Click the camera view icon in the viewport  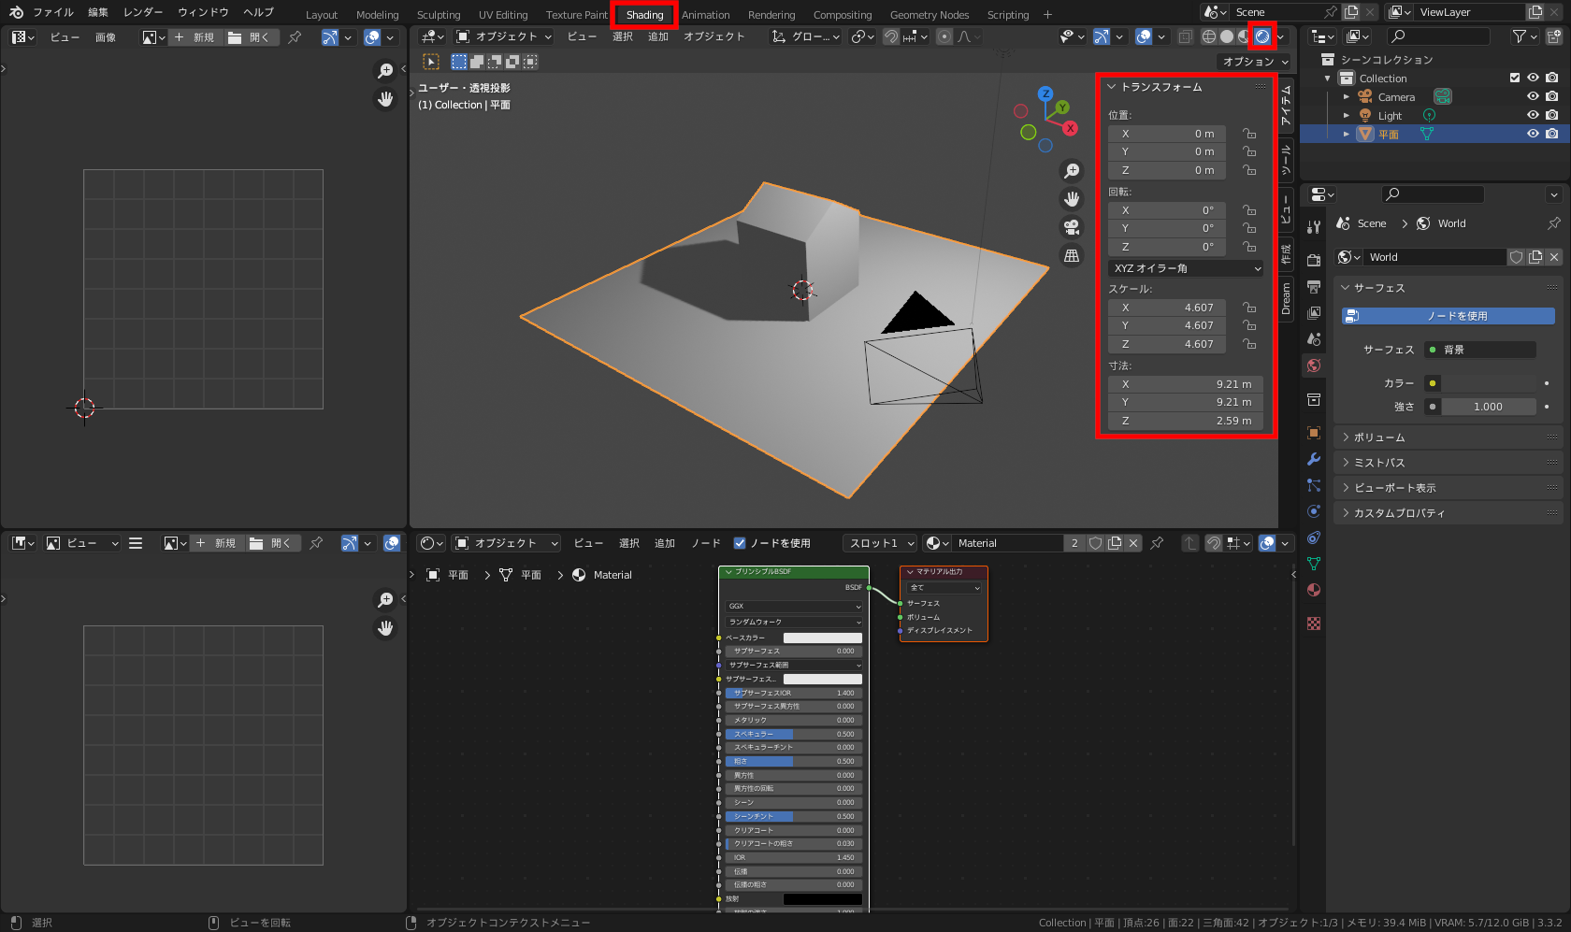click(1072, 226)
